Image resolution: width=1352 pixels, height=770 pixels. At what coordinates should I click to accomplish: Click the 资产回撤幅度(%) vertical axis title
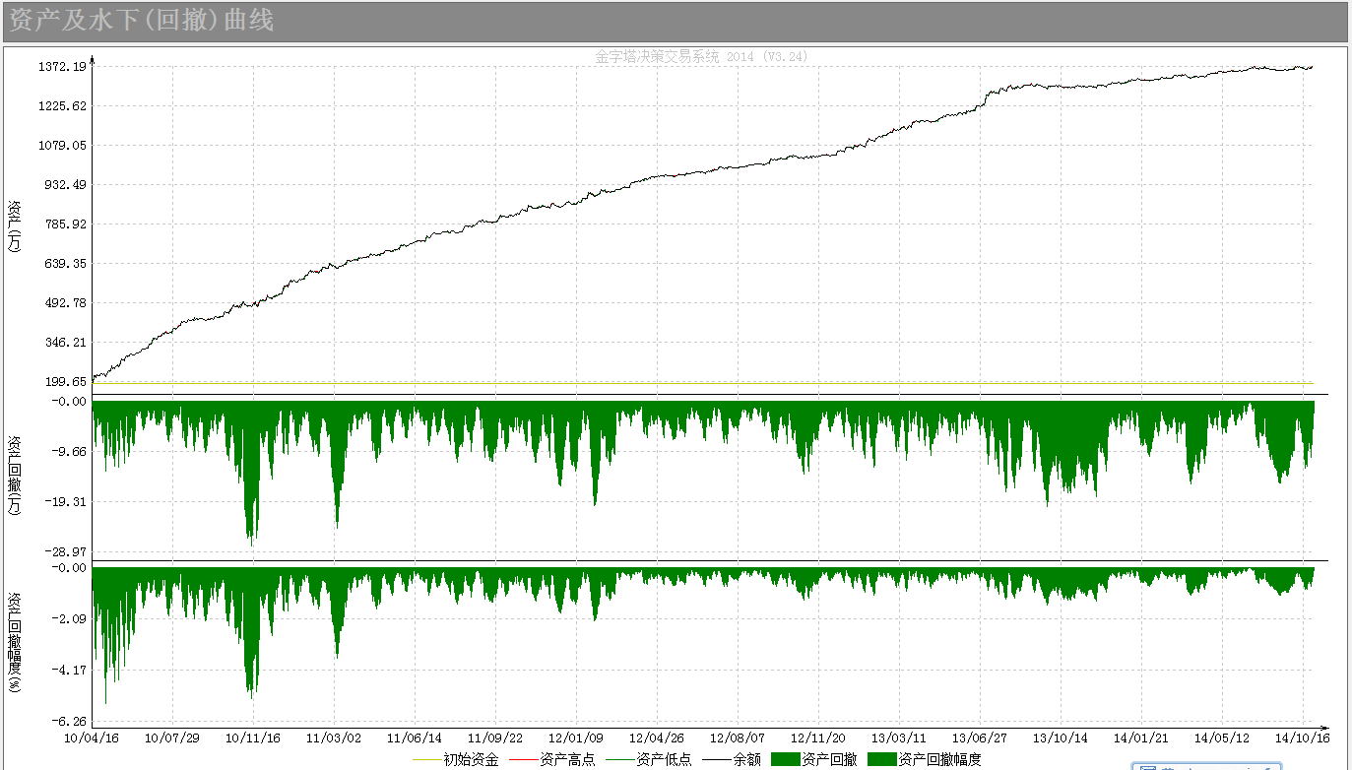(15, 642)
